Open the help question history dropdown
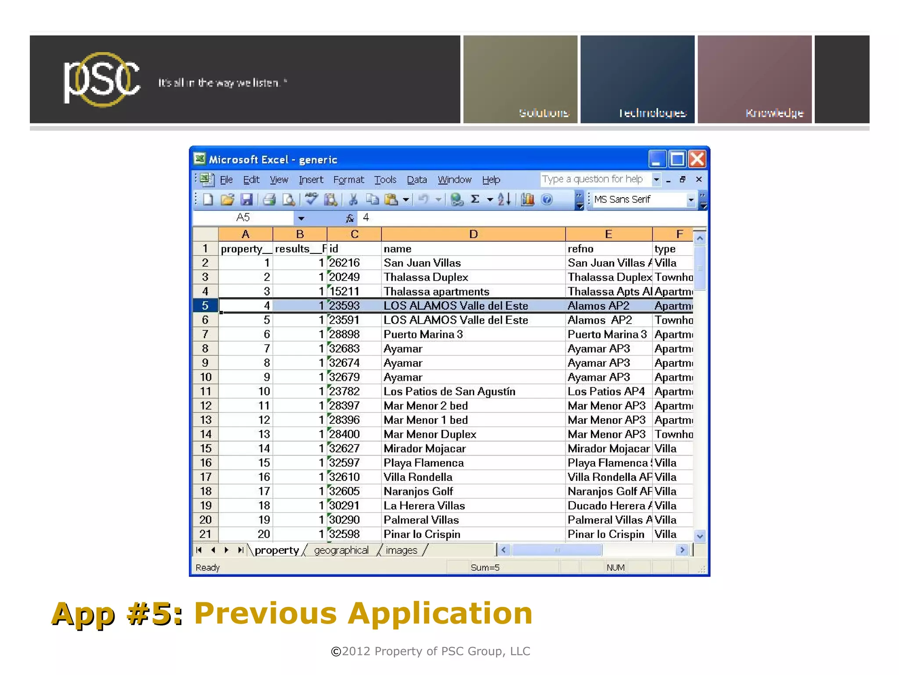Image resolution: width=899 pixels, height=675 pixels. pos(656,179)
